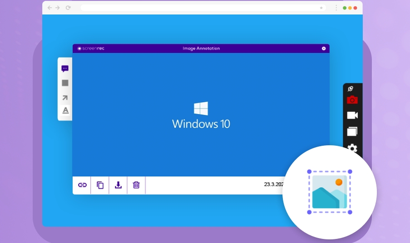Close the Image Annotation window

click(324, 48)
